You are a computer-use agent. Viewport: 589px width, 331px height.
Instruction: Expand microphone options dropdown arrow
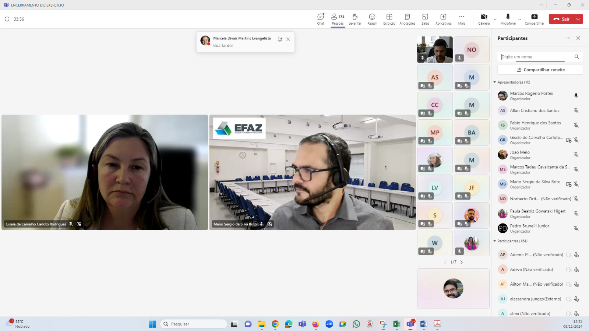(519, 19)
